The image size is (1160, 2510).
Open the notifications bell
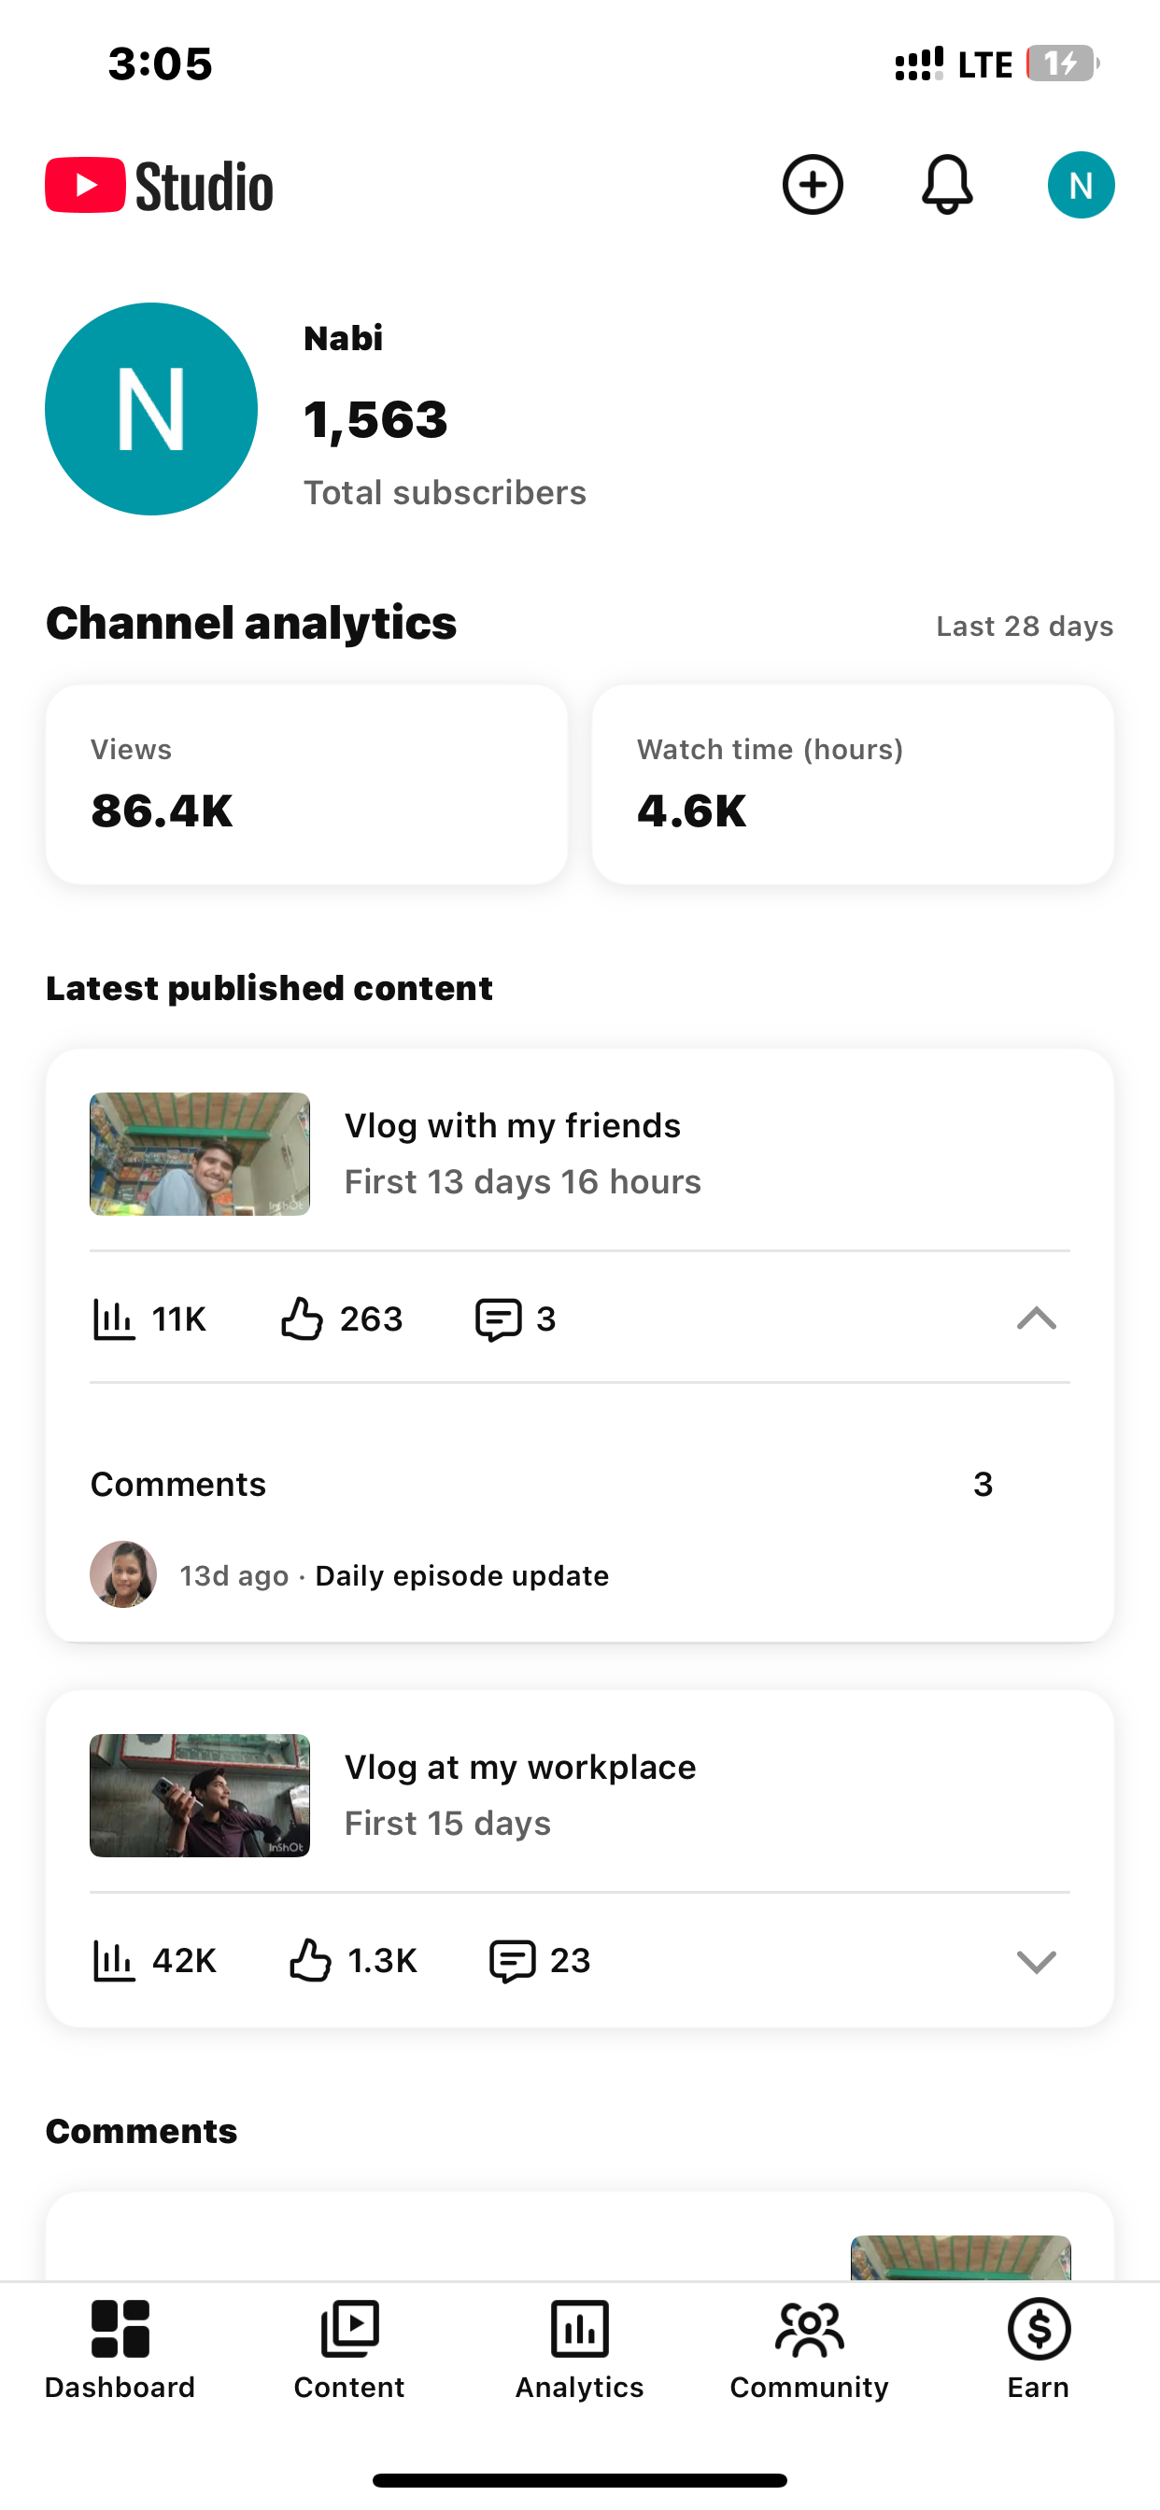(x=946, y=184)
